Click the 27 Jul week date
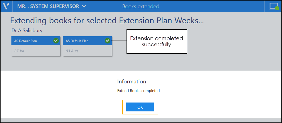Screen dimensions: 282x123 coord(18,51)
